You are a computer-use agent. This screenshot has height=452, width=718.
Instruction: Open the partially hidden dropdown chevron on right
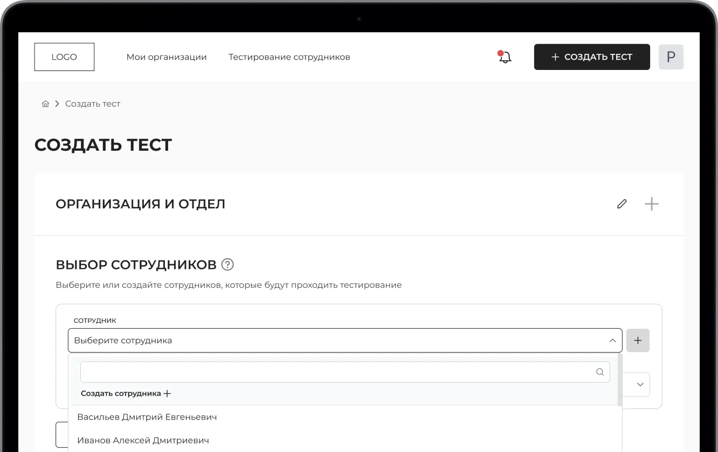640,385
